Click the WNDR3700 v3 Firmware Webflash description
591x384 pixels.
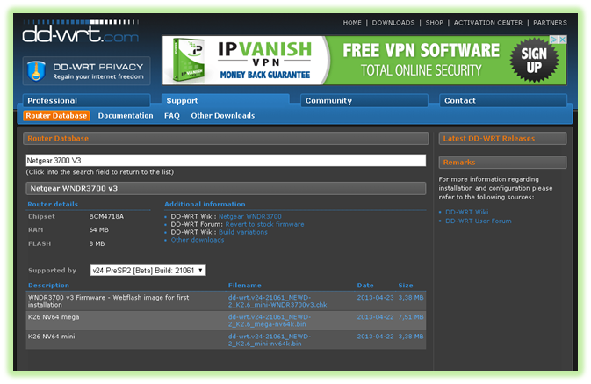click(109, 301)
